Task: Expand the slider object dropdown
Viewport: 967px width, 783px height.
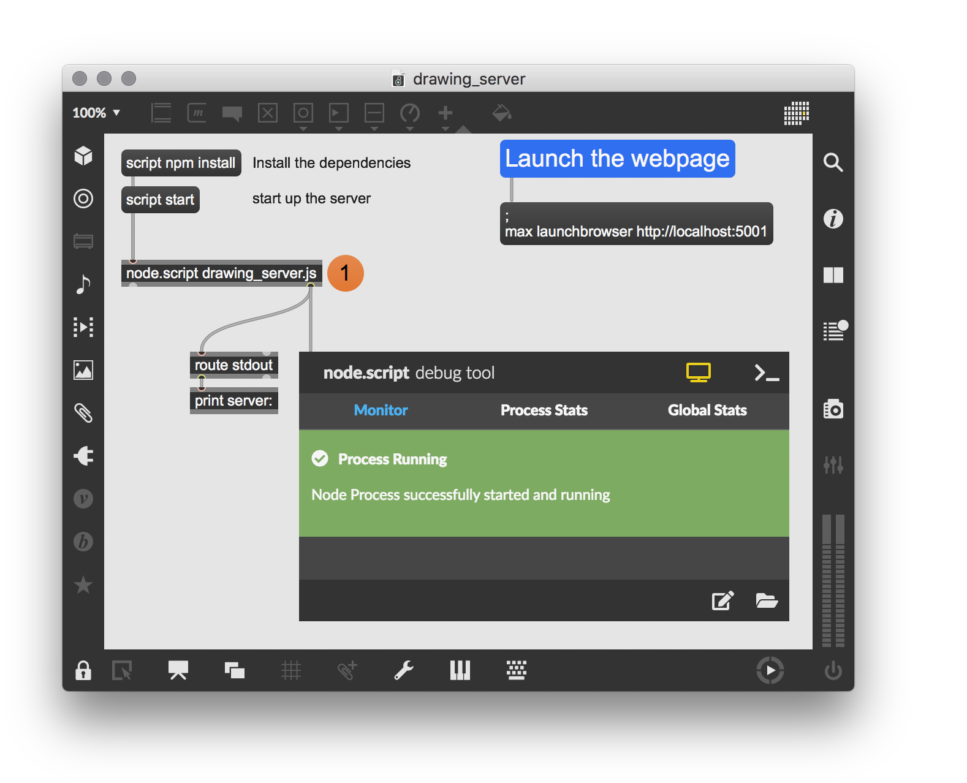Action: 374,129
